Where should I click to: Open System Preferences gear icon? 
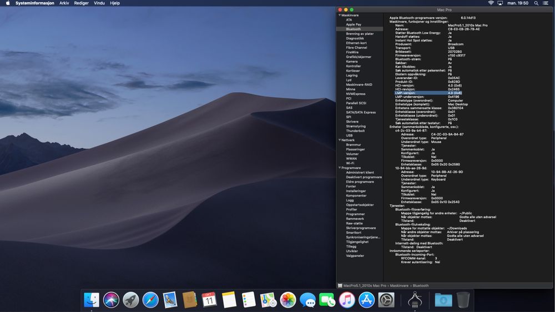click(x=386, y=300)
